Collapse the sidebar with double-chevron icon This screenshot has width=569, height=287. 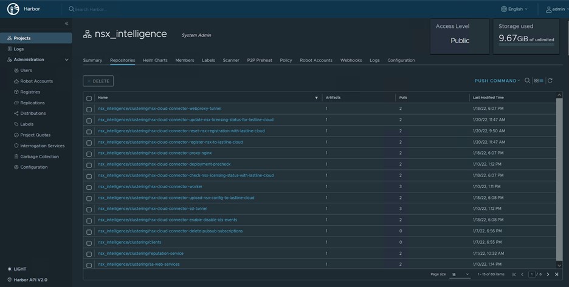click(x=66, y=23)
